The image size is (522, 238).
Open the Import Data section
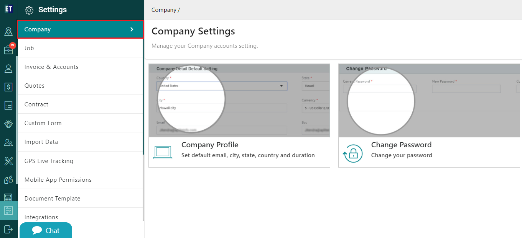[81, 142]
